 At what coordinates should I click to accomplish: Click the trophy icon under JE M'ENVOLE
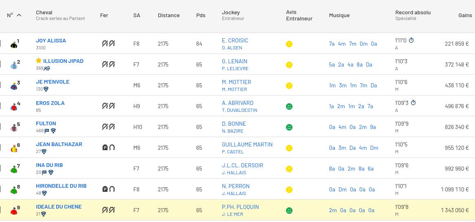(46, 89)
